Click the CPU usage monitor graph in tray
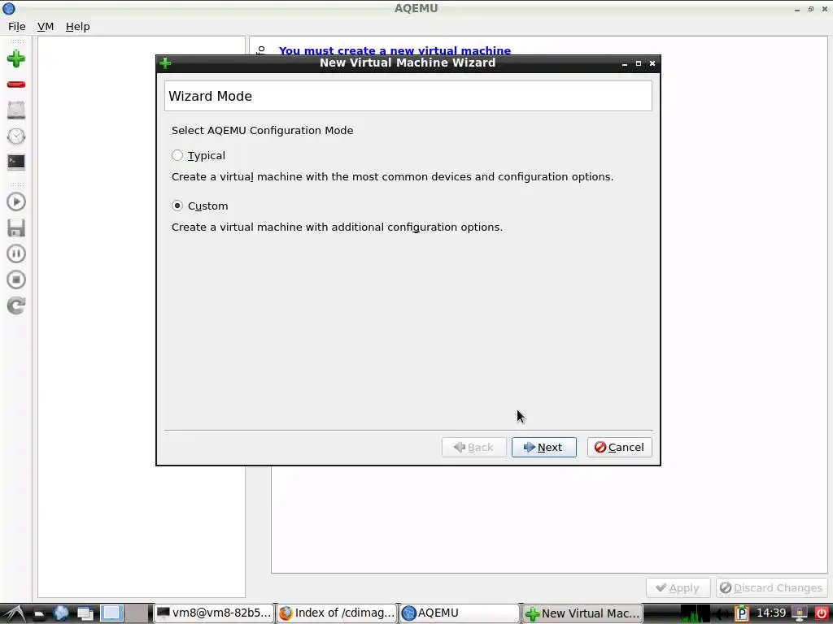The image size is (833, 624). (x=696, y=613)
